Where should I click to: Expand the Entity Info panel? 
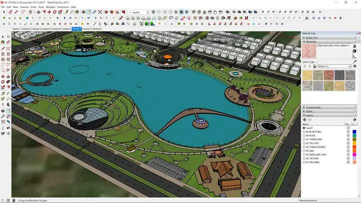tap(329, 38)
